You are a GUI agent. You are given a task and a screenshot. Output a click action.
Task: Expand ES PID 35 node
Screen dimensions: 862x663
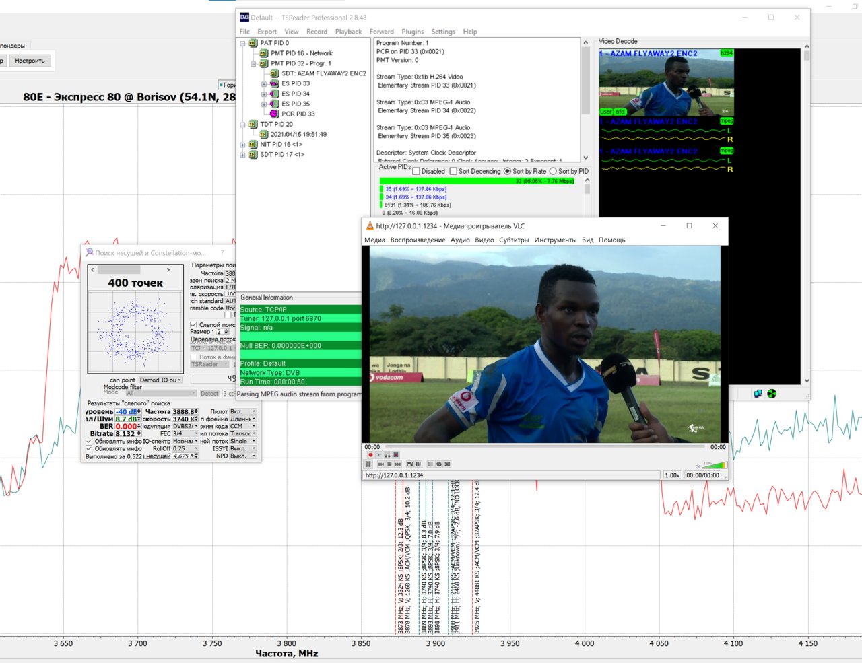tap(264, 104)
